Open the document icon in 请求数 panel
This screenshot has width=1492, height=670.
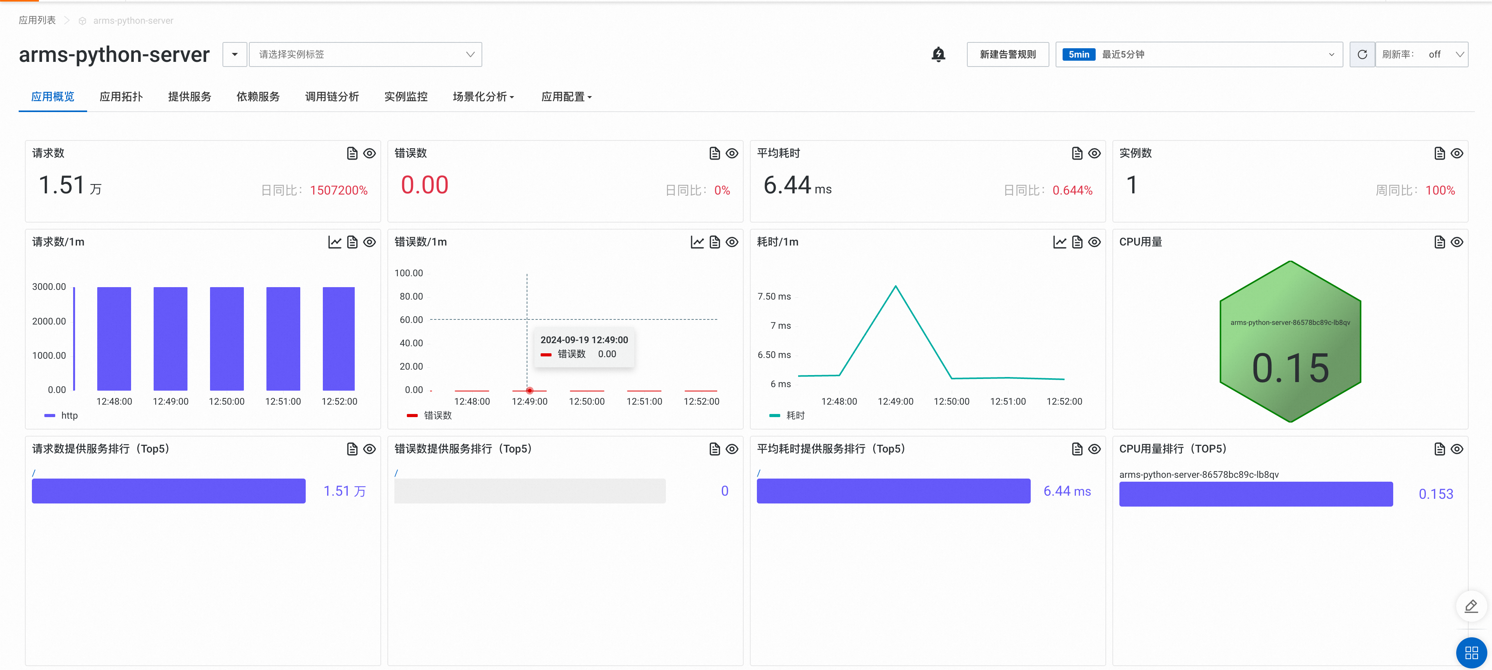[352, 153]
